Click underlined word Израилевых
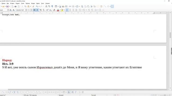Screen dimensions: 172x96 (x=45, y=67)
